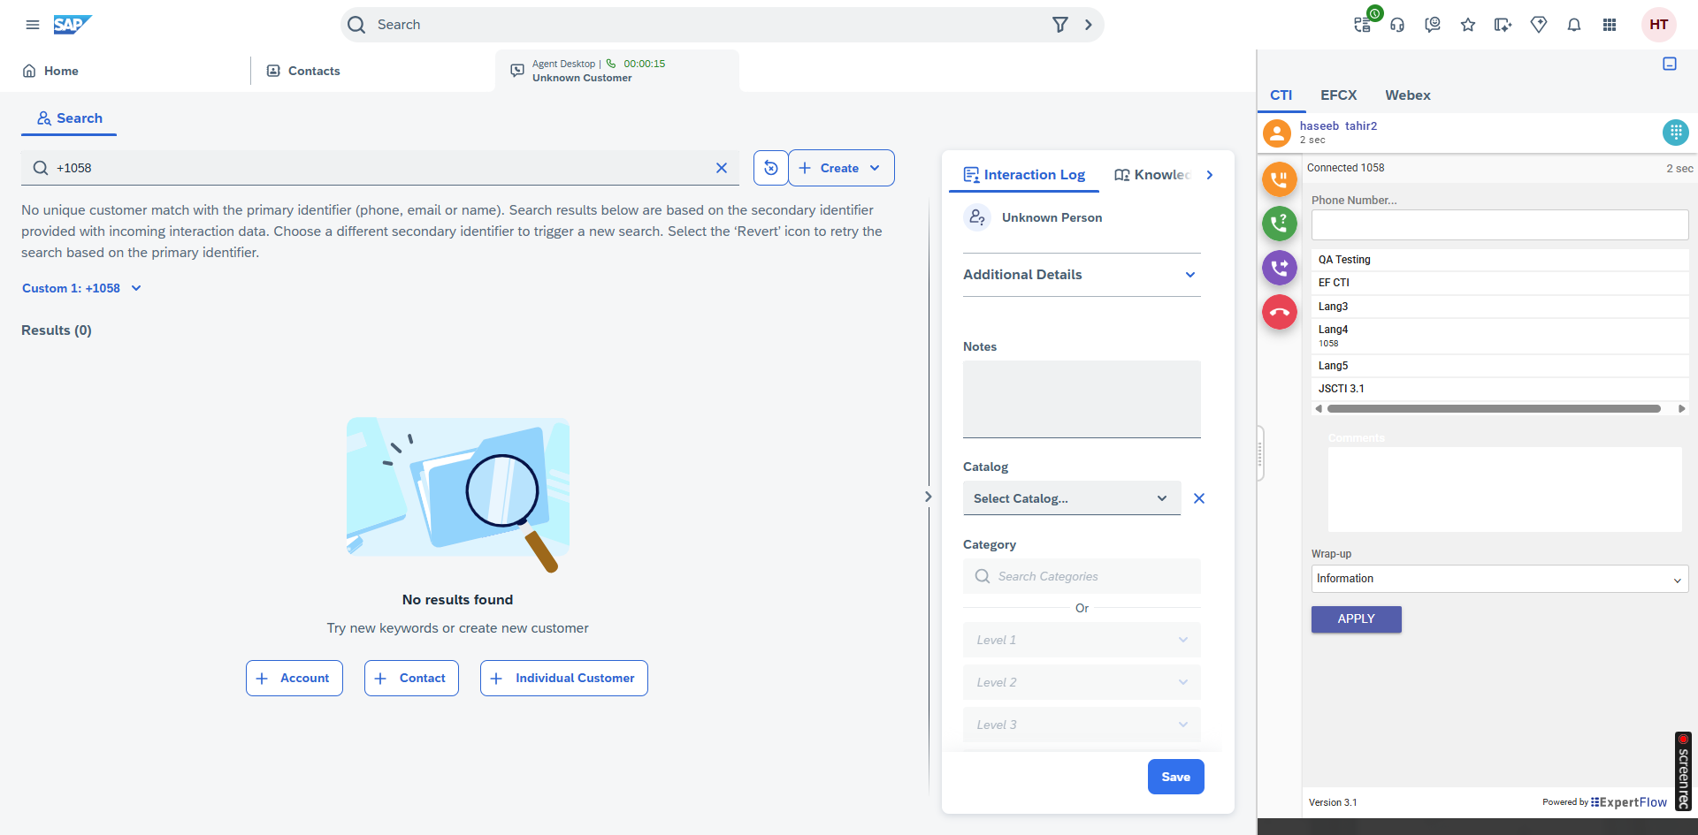Click the APPLY button
The image size is (1698, 835).
1356,619
